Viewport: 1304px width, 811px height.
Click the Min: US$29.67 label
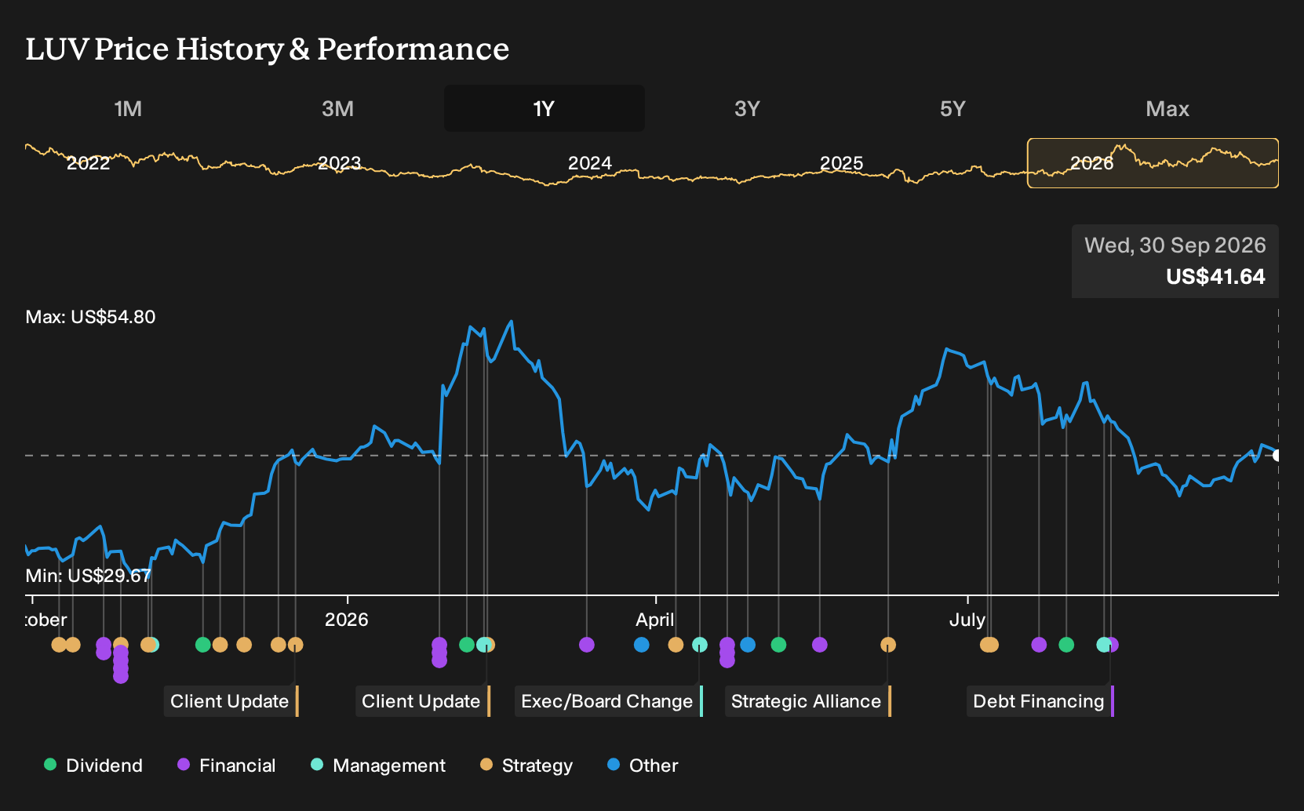[88, 576]
